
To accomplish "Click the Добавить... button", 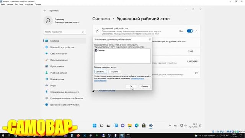I will pos(101,72).
